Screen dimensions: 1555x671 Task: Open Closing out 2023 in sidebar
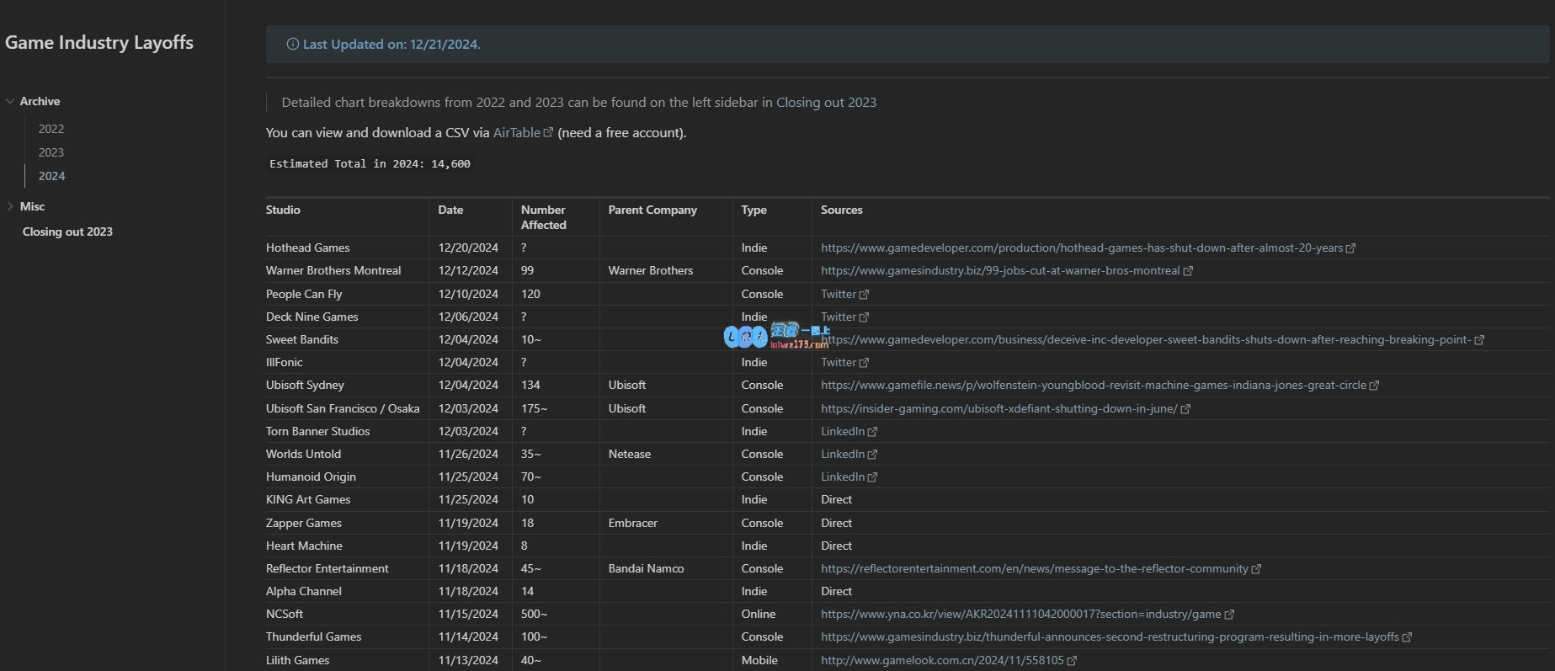(x=67, y=232)
